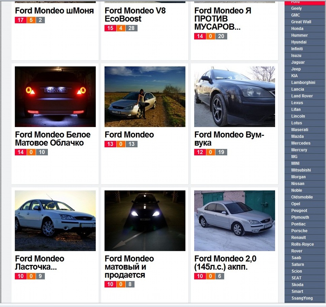
Task: Open Ford Mondeo матовый и продается title
Action: [129, 267]
